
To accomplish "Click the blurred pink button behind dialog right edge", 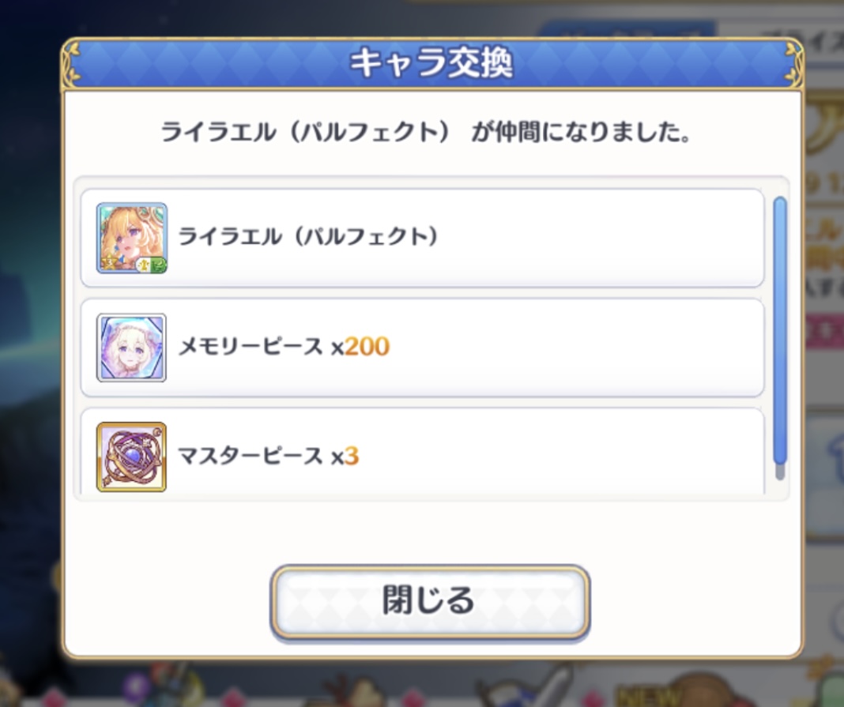I will point(823,331).
